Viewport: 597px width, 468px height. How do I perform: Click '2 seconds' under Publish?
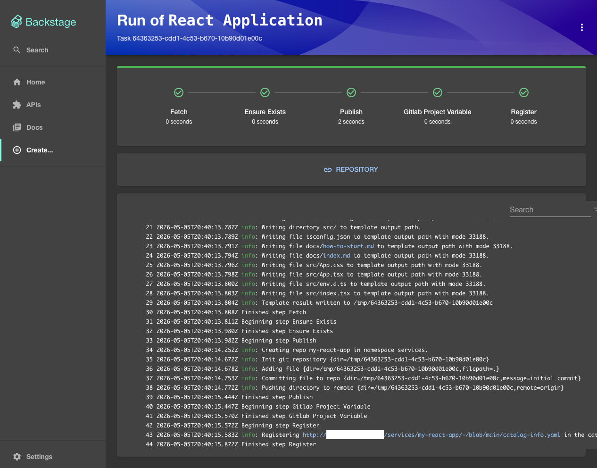(351, 122)
